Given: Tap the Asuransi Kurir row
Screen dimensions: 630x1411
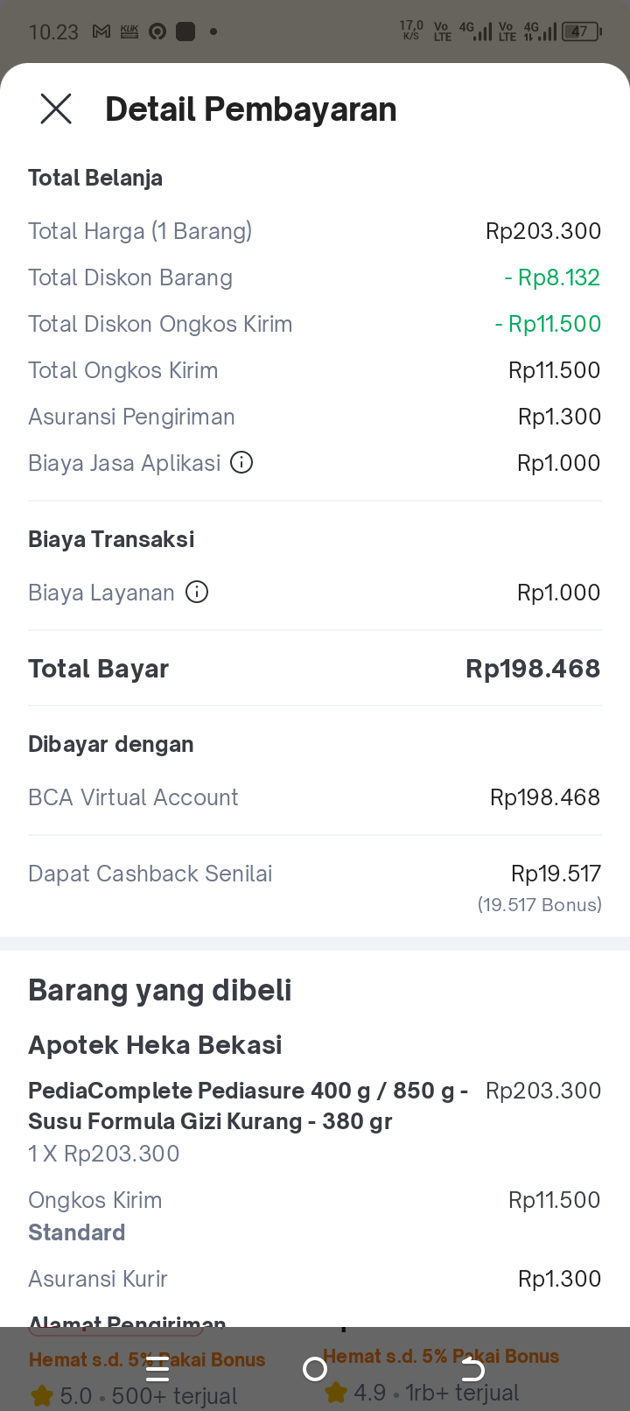Looking at the screenshot, I should (x=314, y=1279).
